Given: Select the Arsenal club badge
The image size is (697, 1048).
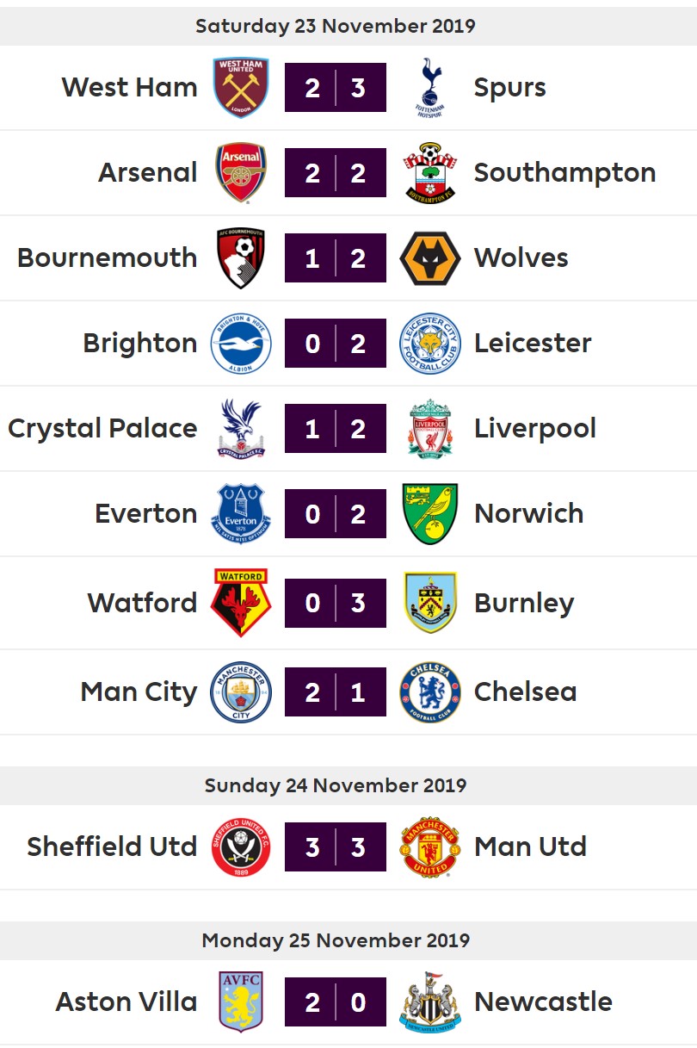Looking at the screenshot, I should coord(241,172).
